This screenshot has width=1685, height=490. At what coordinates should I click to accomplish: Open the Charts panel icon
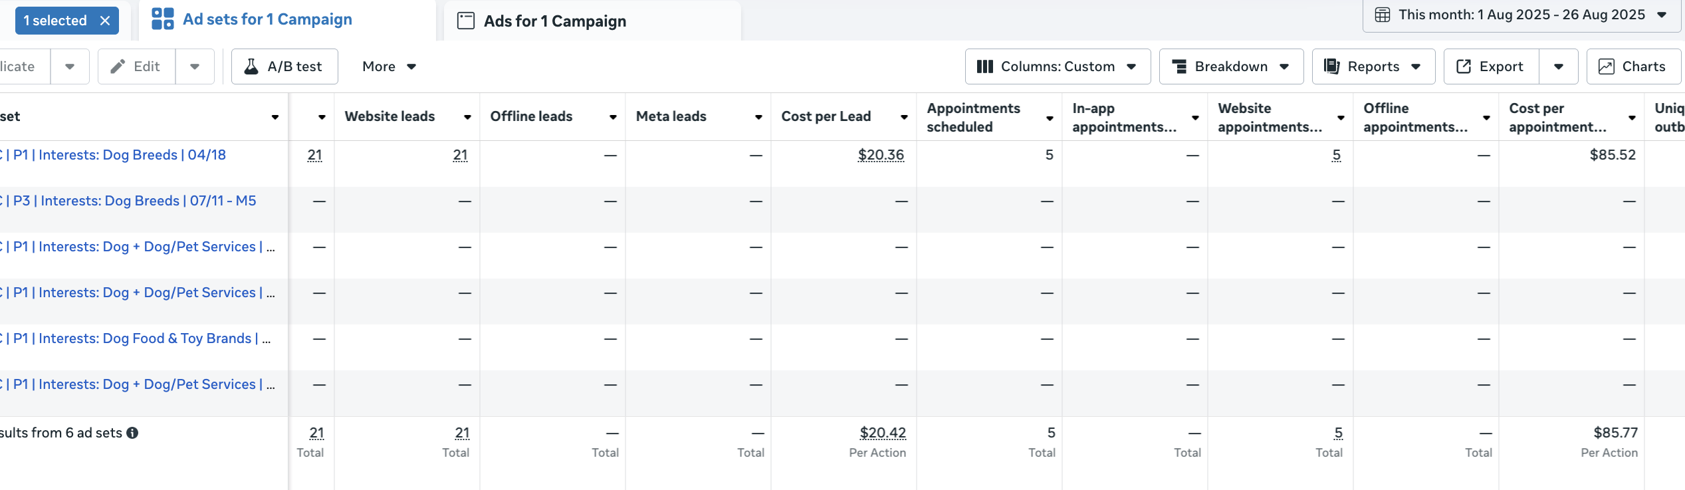click(1606, 66)
